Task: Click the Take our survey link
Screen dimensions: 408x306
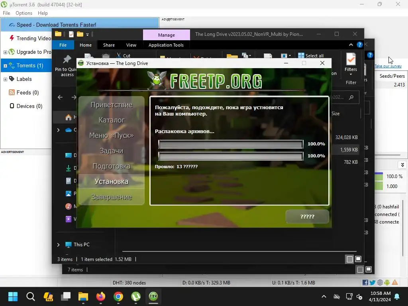Action: point(388,66)
